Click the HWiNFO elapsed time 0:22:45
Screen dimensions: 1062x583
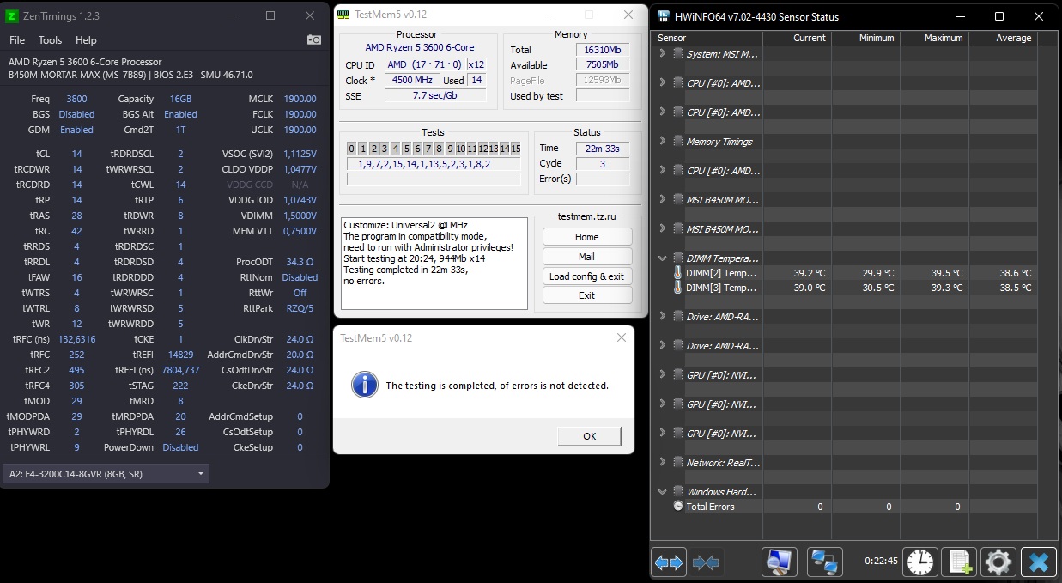click(x=881, y=562)
